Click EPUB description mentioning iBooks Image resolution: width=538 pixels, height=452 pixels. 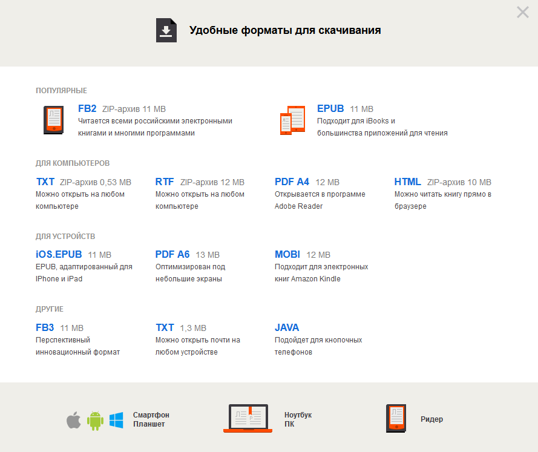[x=382, y=127]
